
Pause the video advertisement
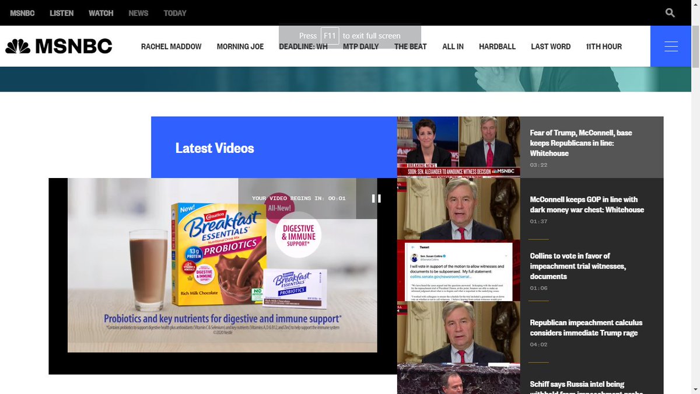pos(376,198)
